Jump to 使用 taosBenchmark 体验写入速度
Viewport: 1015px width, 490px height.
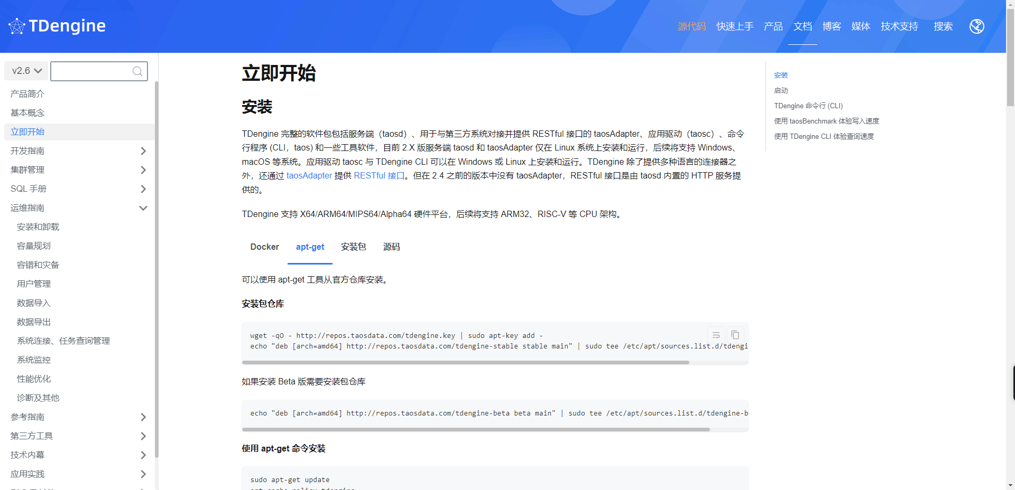tap(826, 121)
